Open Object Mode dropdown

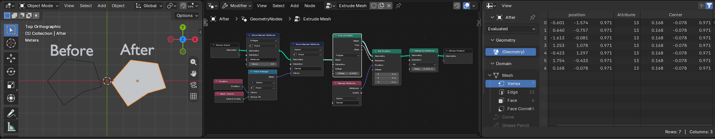click(39, 6)
